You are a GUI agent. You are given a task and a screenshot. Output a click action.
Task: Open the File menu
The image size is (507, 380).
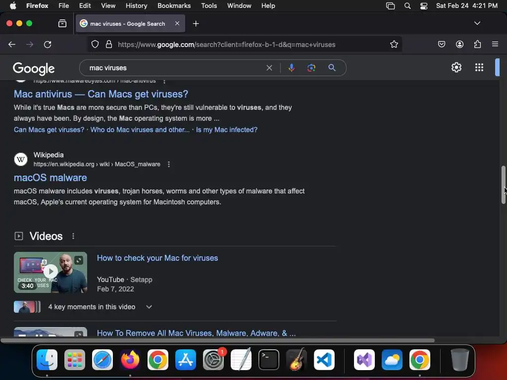point(63,6)
